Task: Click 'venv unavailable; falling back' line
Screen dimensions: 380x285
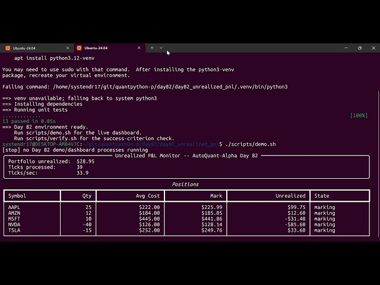Action: point(80,99)
